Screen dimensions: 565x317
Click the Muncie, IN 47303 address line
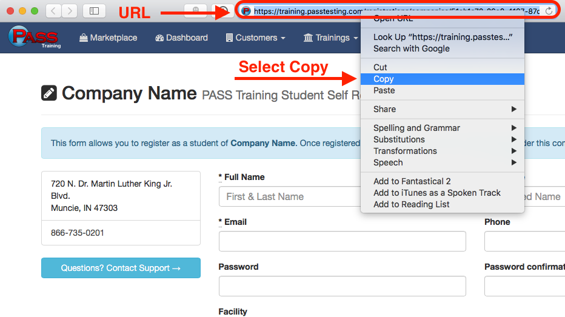84,208
